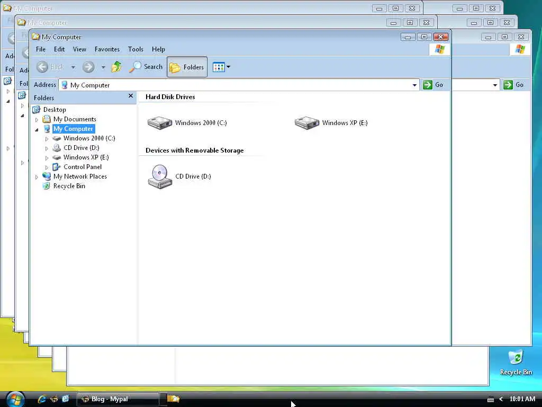Show hidden tray icons arrow
This screenshot has height=407, width=542.
pyautogui.click(x=501, y=399)
